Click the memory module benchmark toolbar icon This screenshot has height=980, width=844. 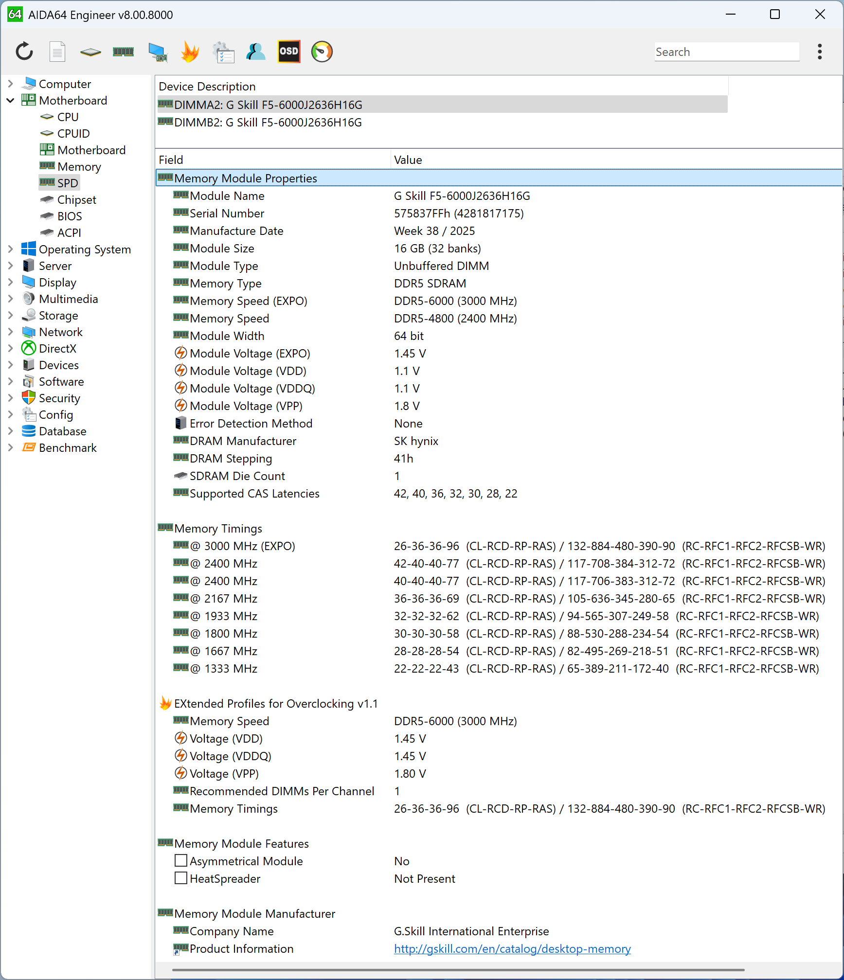click(123, 52)
